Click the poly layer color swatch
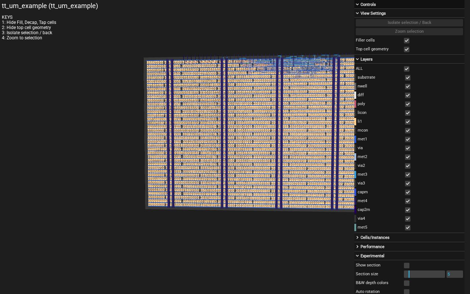The height and width of the screenshot is (294, 470). [x=355, y=104]
